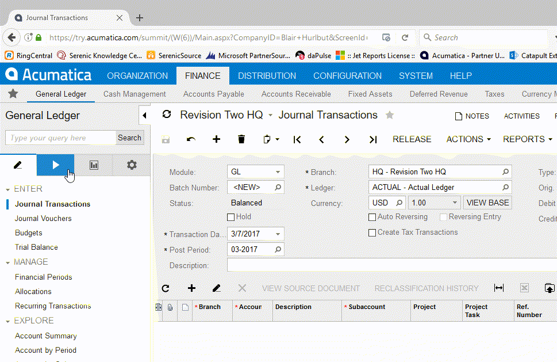
Task: Select the processing play tab icon
Action: [x=55, y=165]
